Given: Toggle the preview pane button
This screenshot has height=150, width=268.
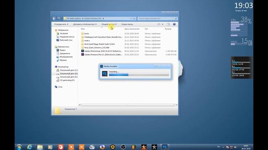Looking at the screenshot, I should [x=168, y=24].
